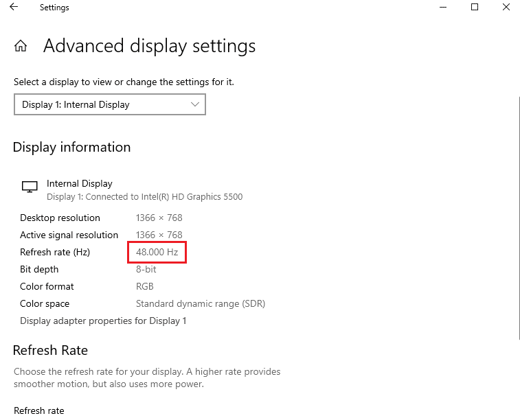This screenshot has height=418, width=520.
Task: Click the highlighted 48.000 Hz refresh rate value
Action: tap(157, 252)
